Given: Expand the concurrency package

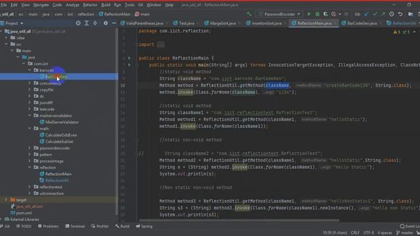Looking at the screenshot, I should (x=30, y=83).
